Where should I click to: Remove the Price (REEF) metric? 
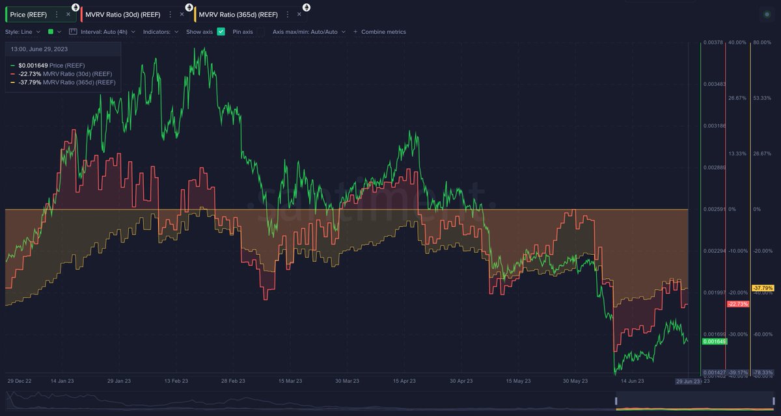(x=68, y=14)
